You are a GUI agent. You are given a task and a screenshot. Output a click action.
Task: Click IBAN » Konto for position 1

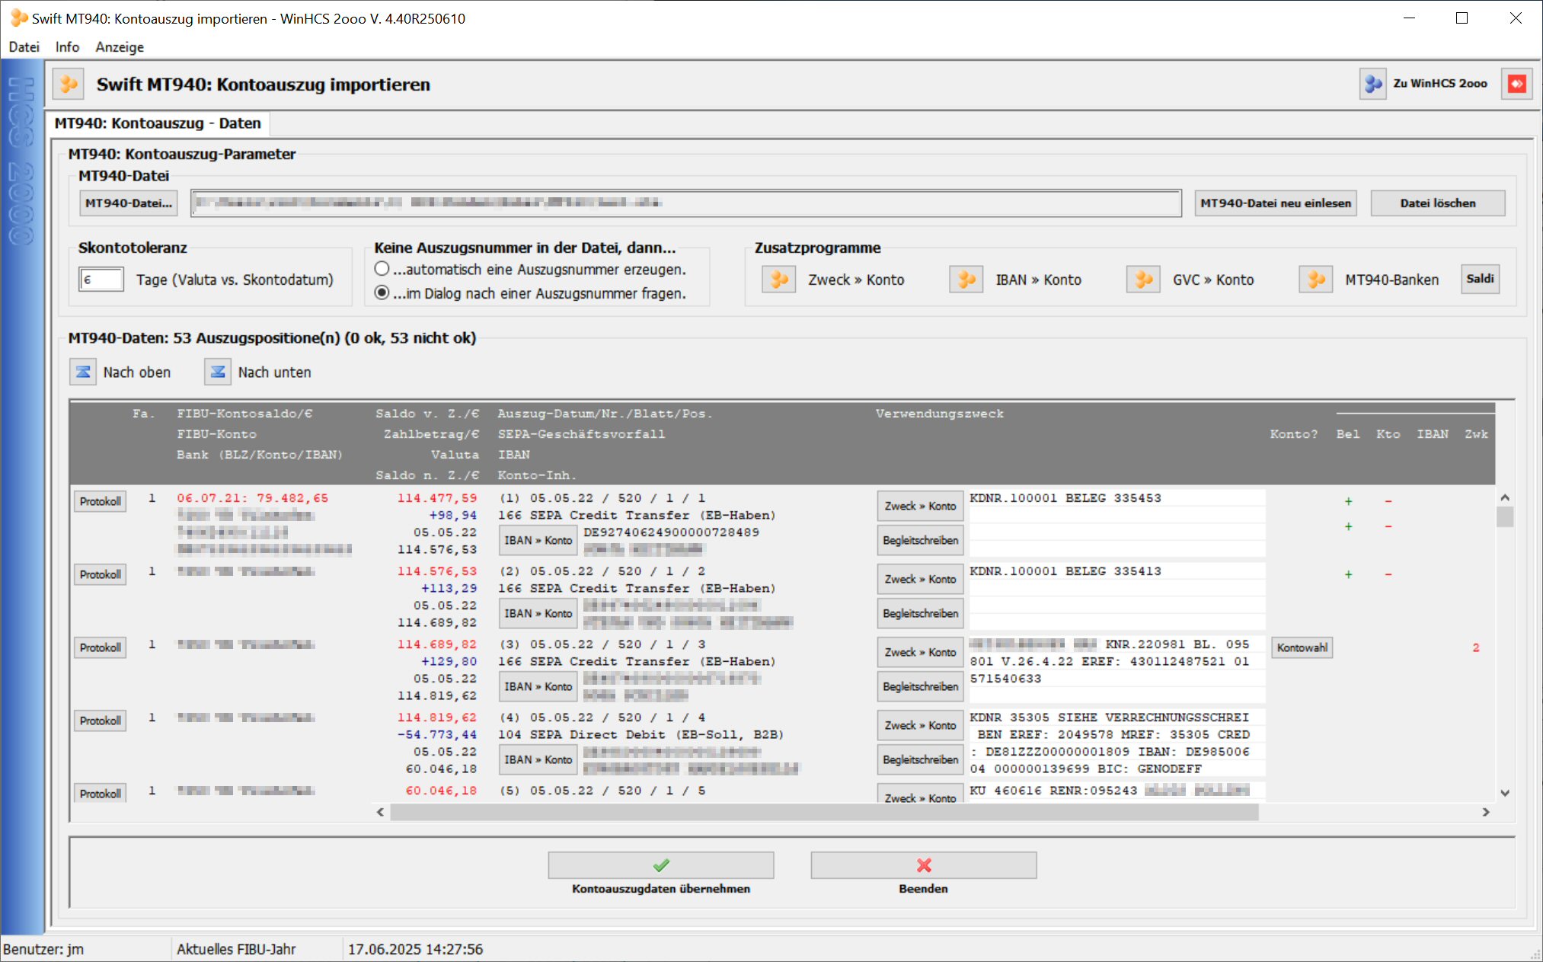pos(538,540)
